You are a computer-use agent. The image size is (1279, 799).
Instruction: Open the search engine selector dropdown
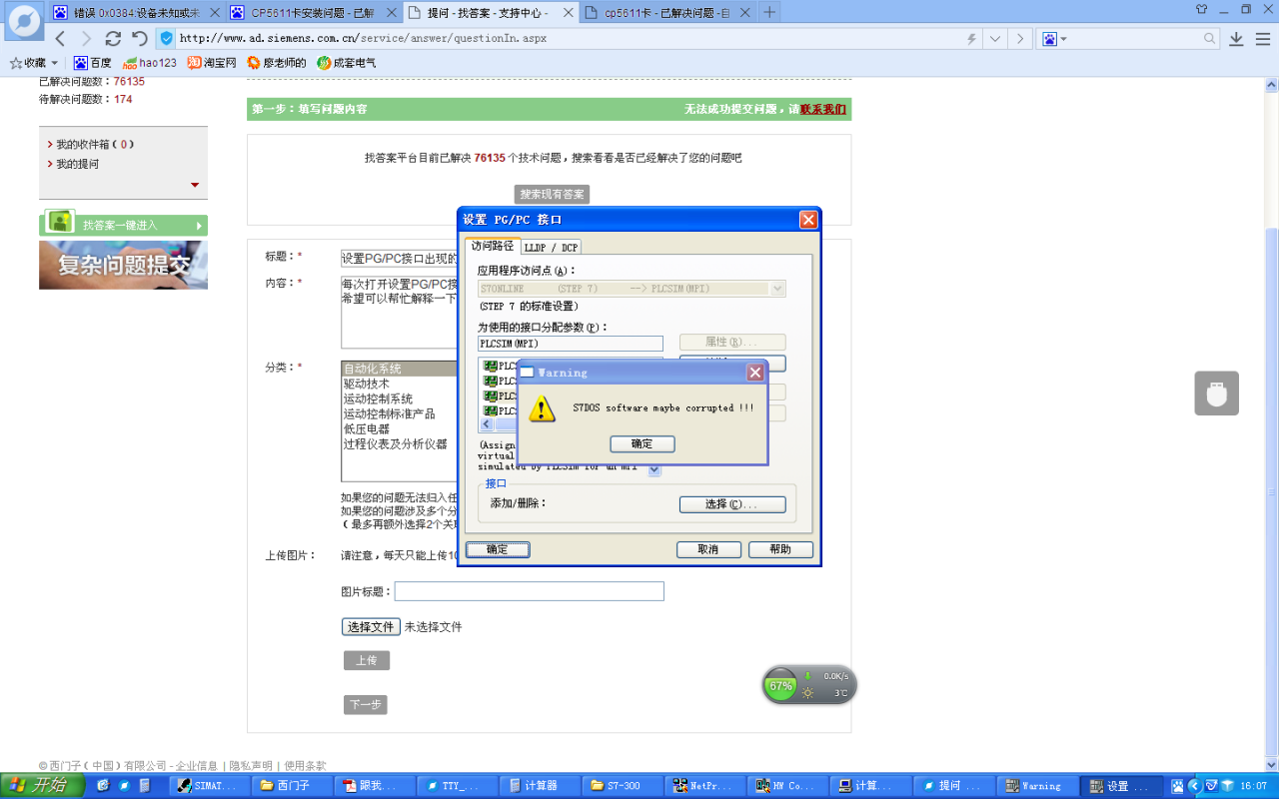click(1054, 38)
